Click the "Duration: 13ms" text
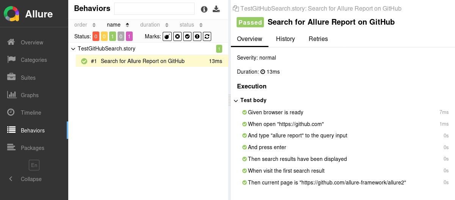This screenshot has width=455, height=200. 258,72
